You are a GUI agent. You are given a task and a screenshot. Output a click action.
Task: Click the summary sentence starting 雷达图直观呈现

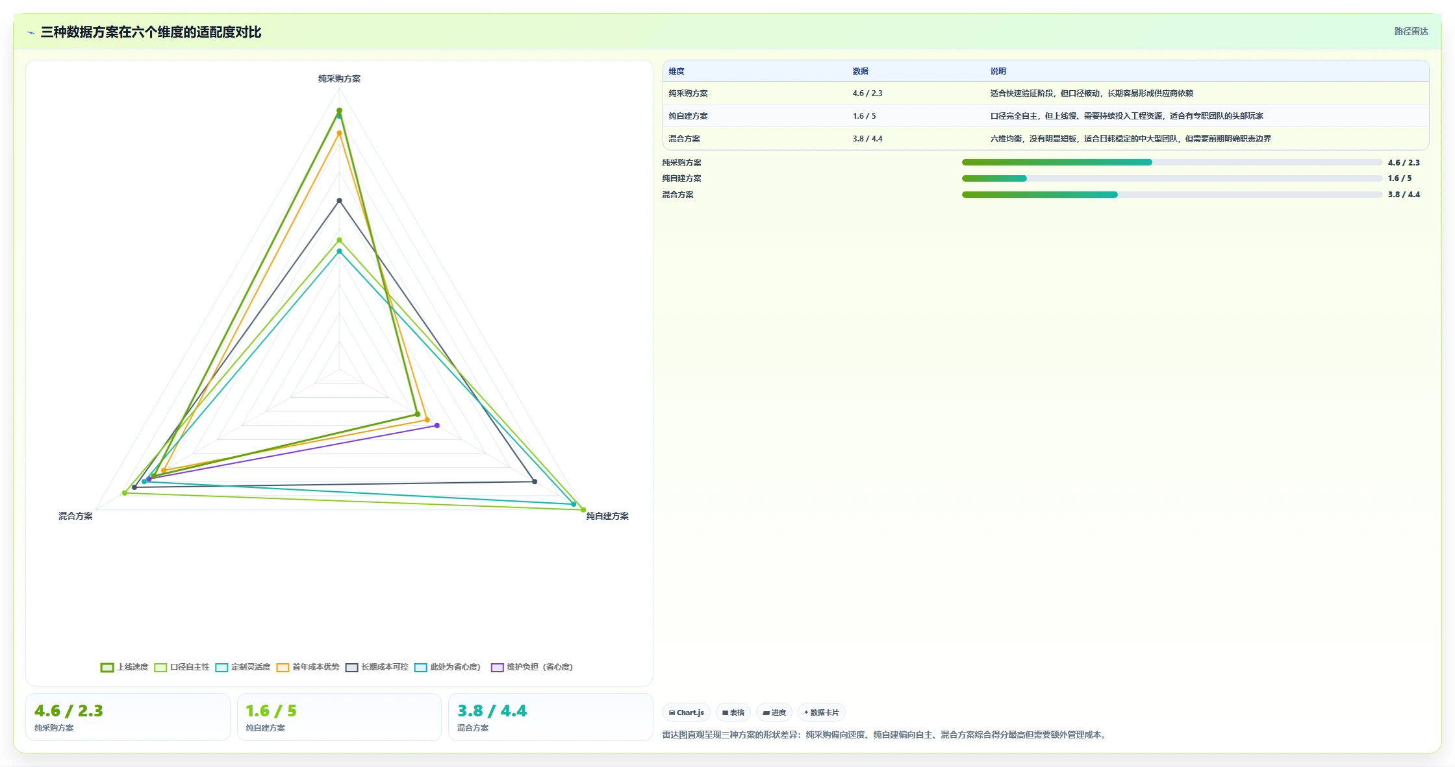tap(886, 735)
